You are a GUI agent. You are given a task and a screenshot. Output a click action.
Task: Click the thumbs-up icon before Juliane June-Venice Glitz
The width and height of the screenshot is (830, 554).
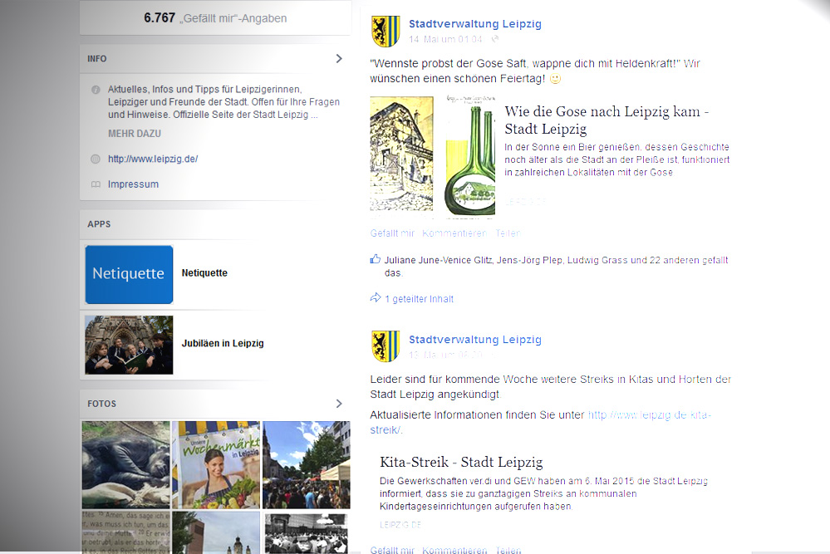(x=376, y=259)
